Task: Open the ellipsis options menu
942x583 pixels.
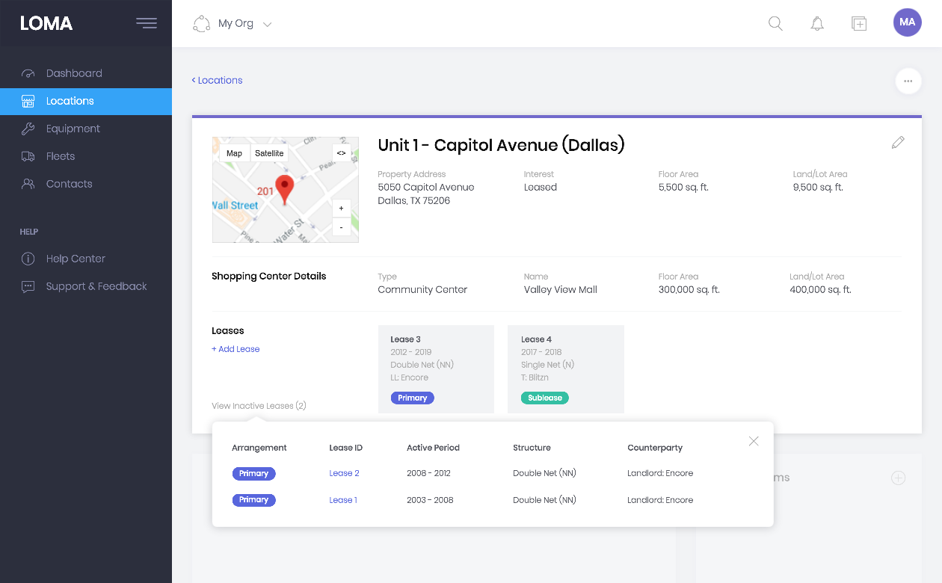Action: [908, 81]
